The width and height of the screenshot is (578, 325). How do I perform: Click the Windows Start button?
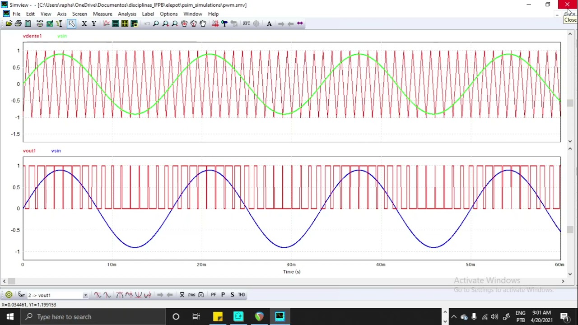coord(10,316)
